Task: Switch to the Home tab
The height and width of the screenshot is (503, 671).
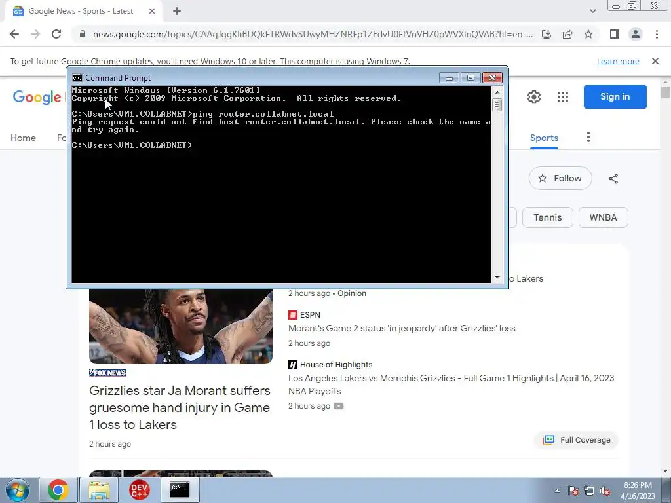Action: point(23,138)
